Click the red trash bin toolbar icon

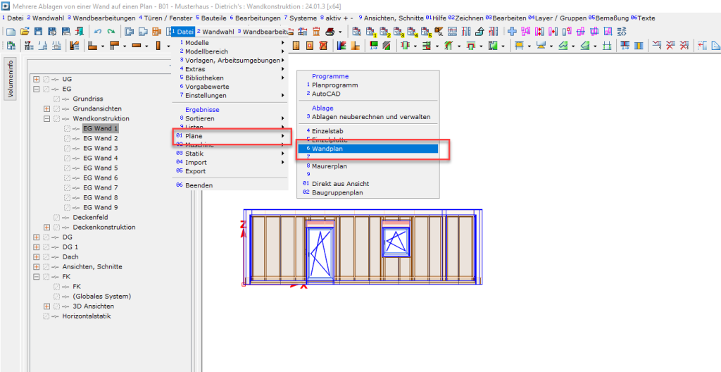pyautogui.click(x=316, y=32)
